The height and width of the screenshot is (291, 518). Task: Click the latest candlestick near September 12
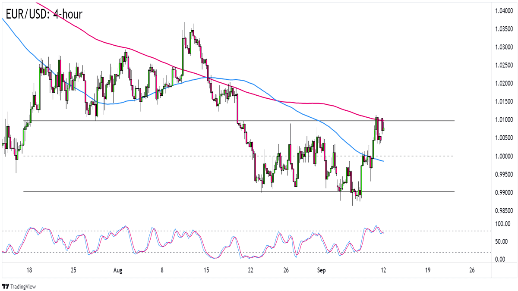383,128
